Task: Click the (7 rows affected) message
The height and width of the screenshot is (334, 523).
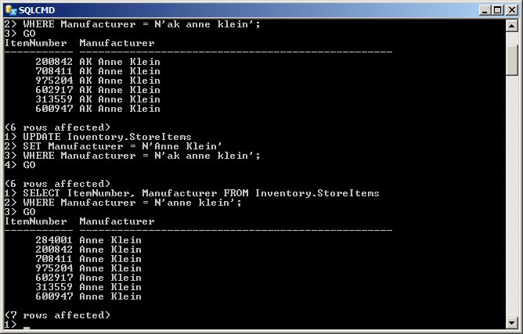Action: [x=57, y=315]
